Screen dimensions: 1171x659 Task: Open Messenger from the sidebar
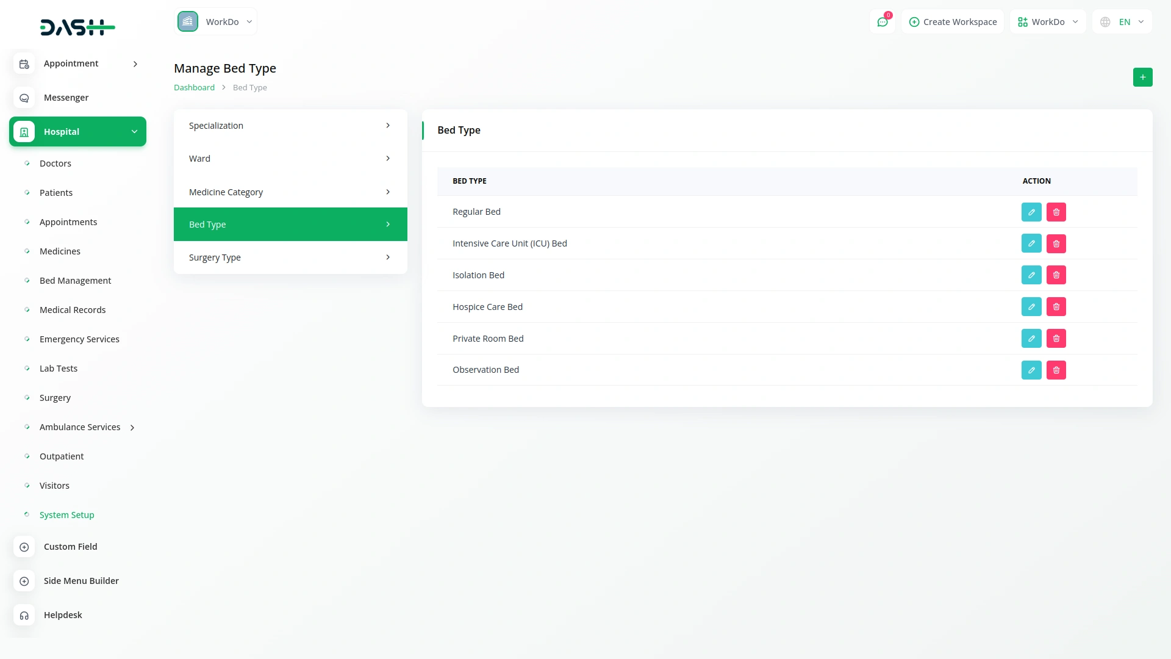(x=66, y=98)
